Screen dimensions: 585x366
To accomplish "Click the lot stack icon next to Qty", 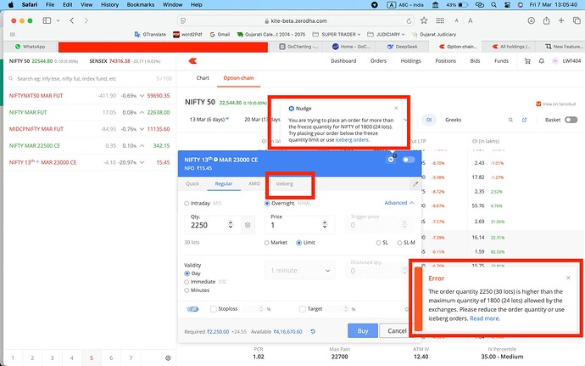I will 248,225.
